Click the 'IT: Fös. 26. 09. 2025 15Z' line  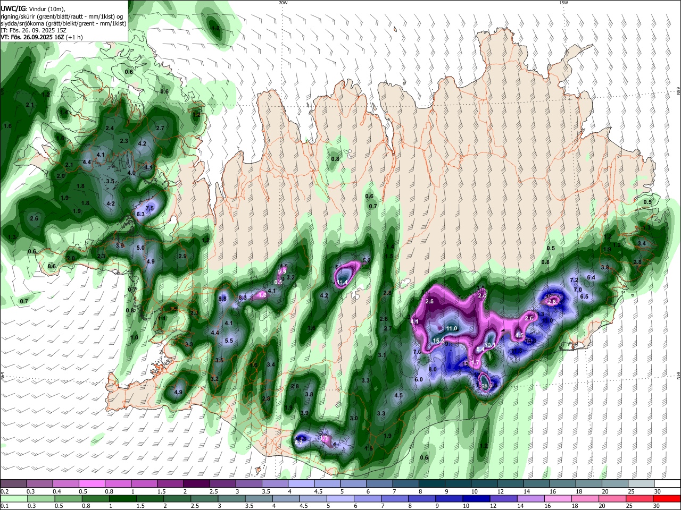click(x=35, y=30)
